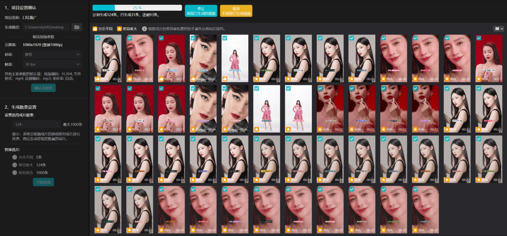
Task: Expand the 码率 推荐 dropdown
Action: [52, 54]
